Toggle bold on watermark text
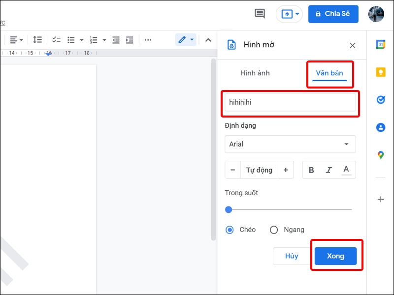 311,170
